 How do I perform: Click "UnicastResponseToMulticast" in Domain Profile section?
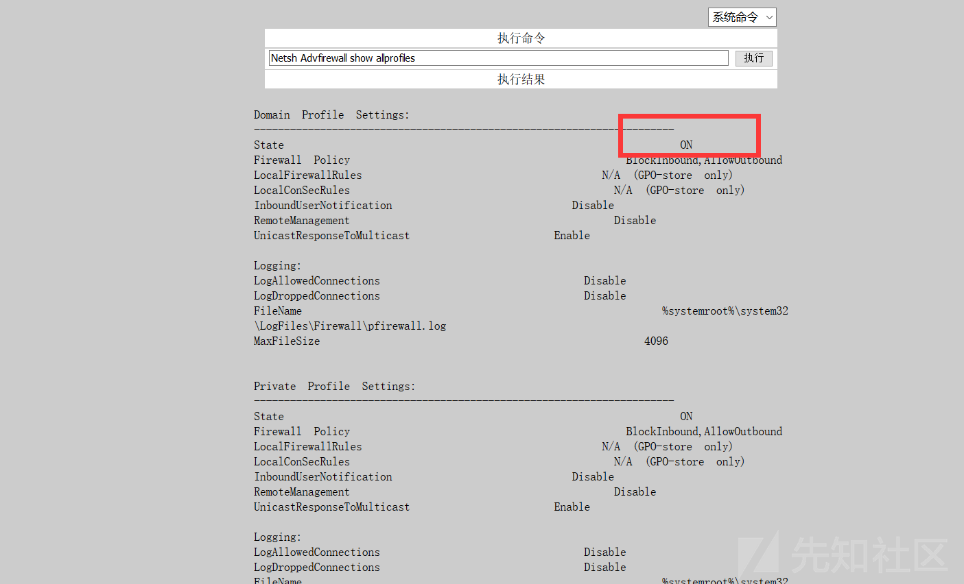[331, 236]
